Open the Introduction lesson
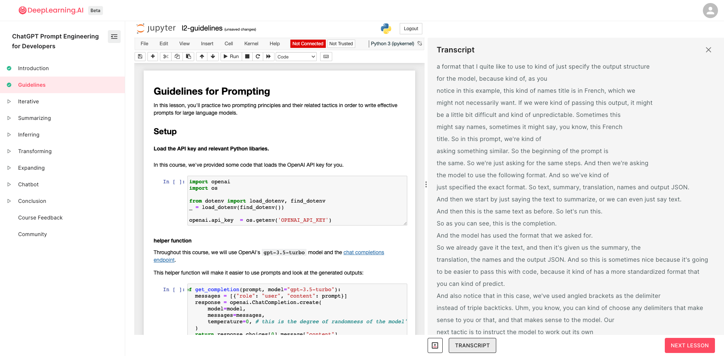This screenshot has height=356, width=724. 33,68
